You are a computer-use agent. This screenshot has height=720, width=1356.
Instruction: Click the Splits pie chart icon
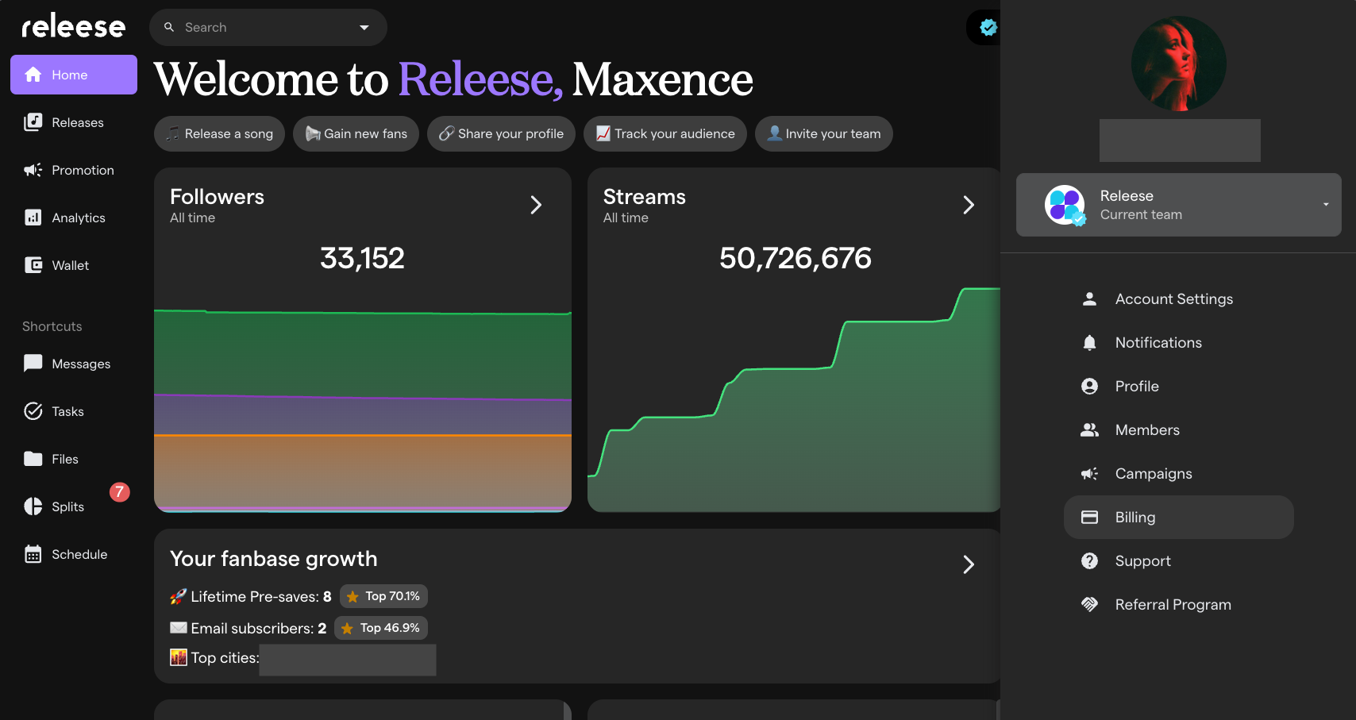(x=33, y=506)
